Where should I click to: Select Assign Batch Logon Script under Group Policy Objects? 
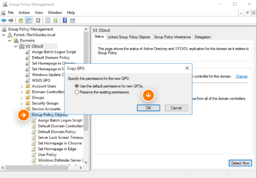pyautogui.click(x=60, y=120)
